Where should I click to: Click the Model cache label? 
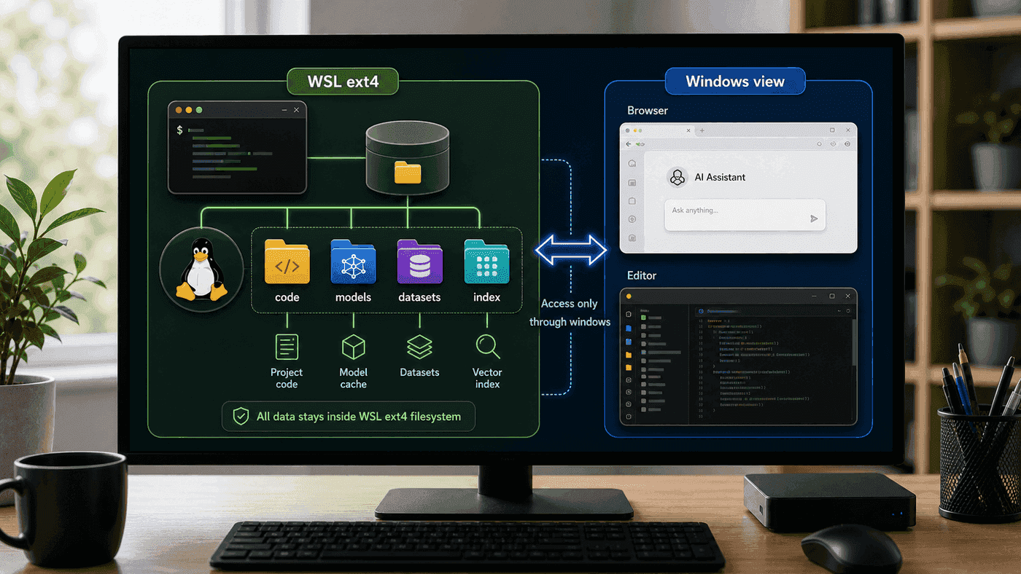(353, 378)
